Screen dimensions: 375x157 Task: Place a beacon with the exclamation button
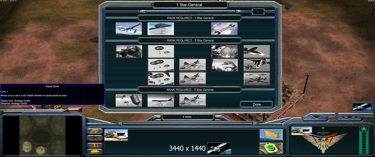(94, 145)
